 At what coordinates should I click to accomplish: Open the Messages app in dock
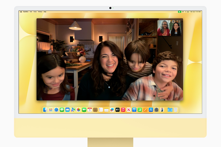(x=62, y=110)
